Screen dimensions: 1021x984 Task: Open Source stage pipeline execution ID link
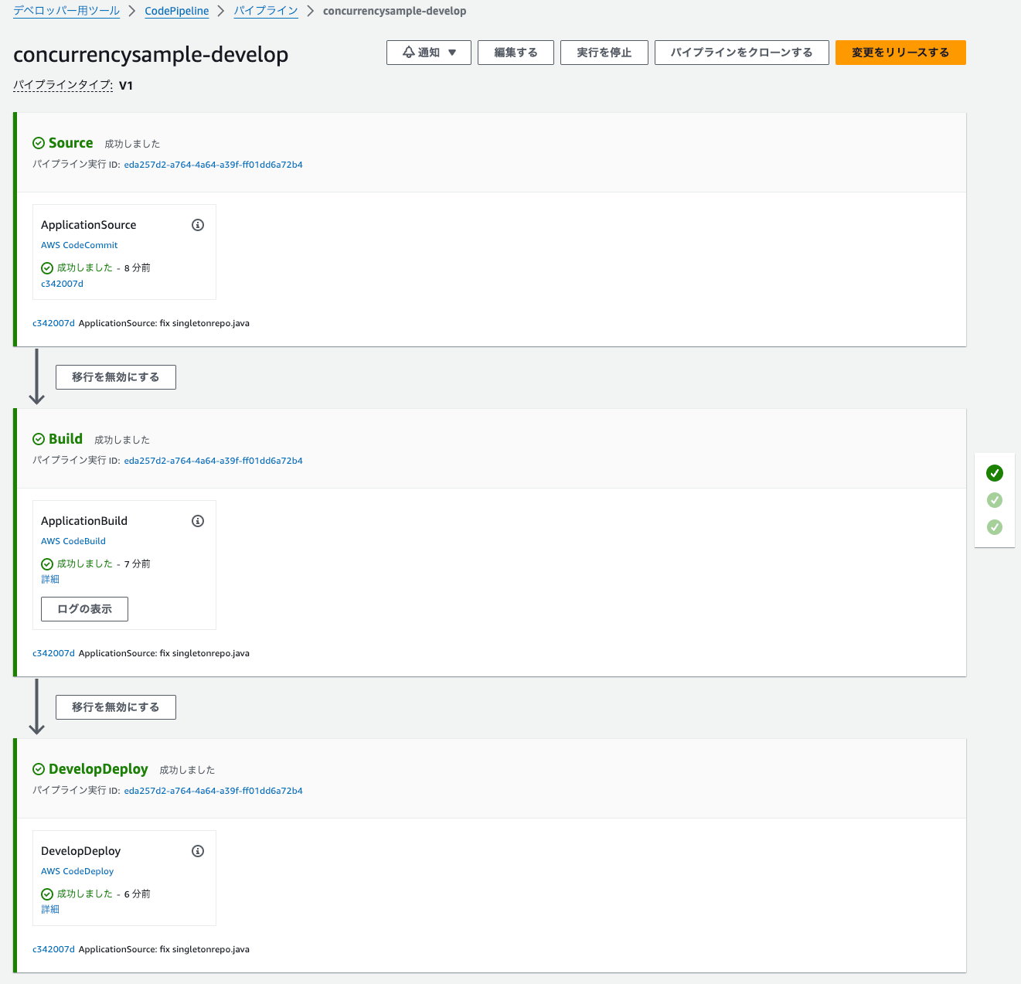213,165
